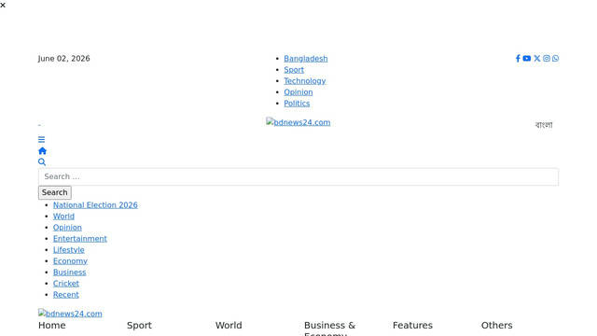Focus the Search ... input field
The height and width of the screenshot is (336, 597).
click(x=298, y=176)
